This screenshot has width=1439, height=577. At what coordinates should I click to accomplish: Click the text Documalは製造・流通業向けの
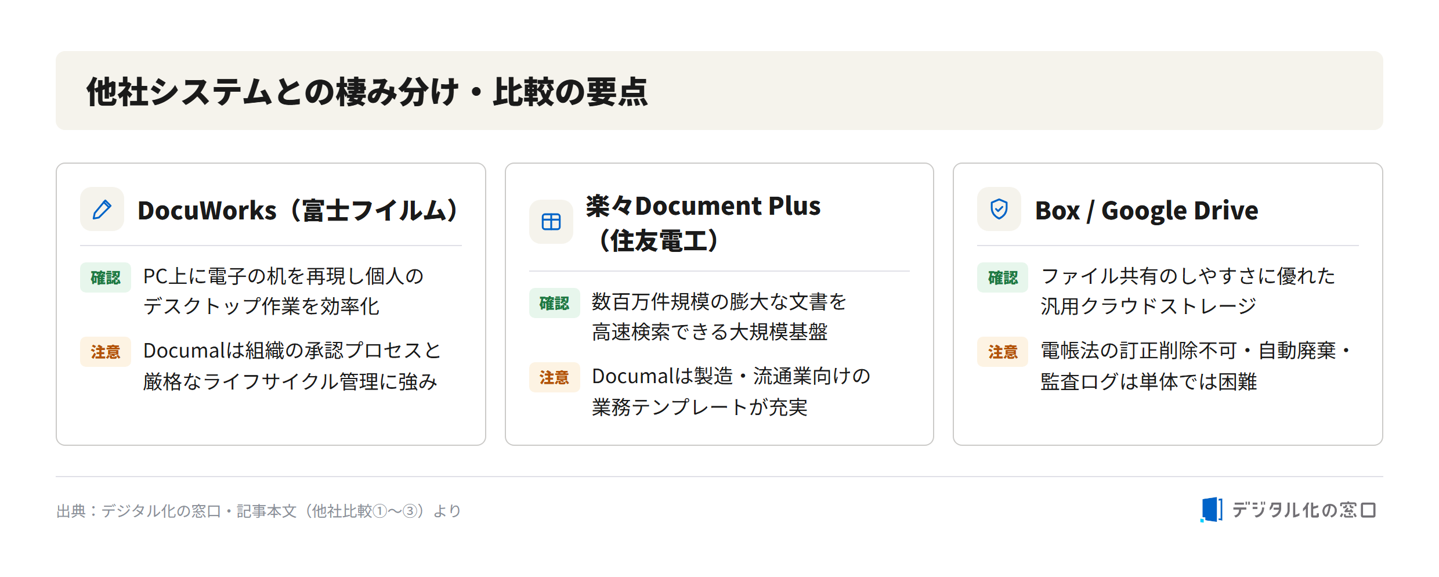coord(731,376)
